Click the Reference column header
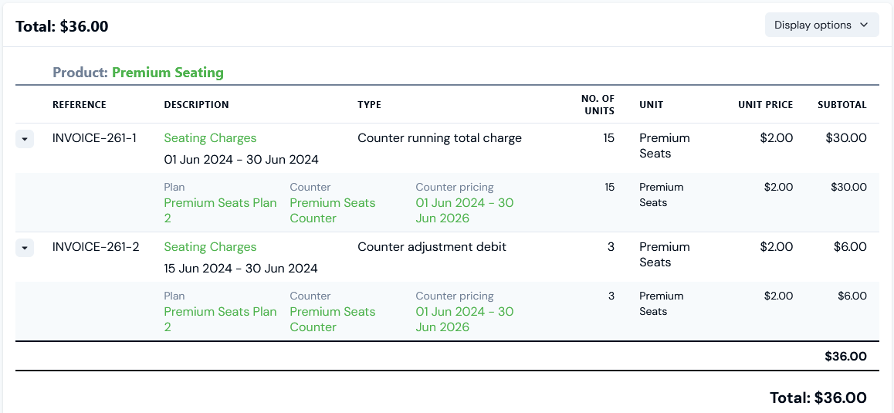 pos(80,105)
